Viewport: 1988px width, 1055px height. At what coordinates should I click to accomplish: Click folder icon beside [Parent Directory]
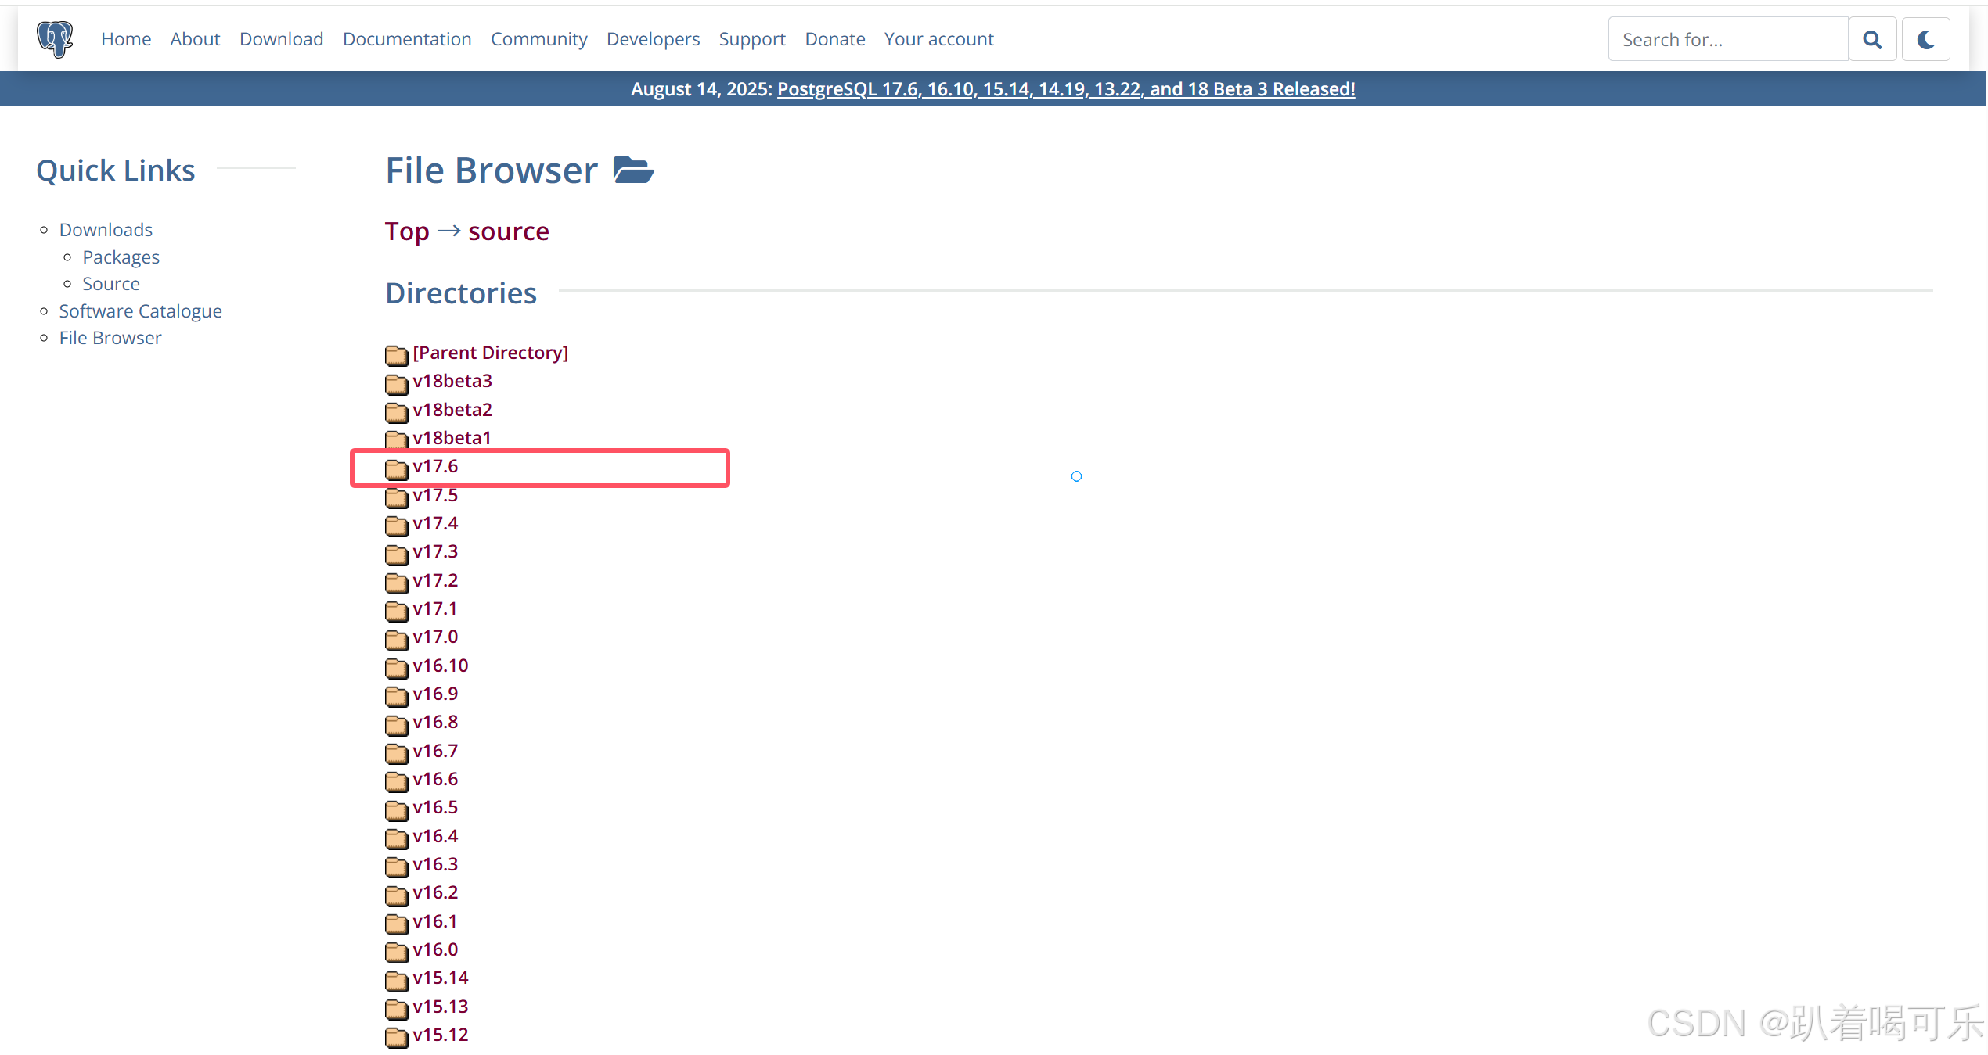397,355
